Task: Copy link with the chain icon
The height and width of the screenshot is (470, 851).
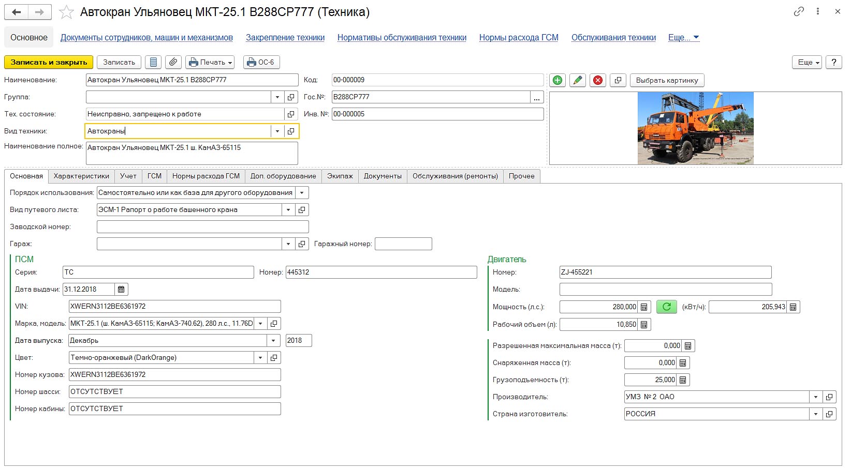Action: click(x=799, y=11)
